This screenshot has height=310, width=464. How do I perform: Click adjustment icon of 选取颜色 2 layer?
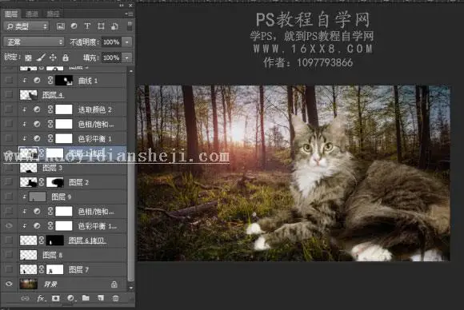pyautogui.click(x=37, y=109)
